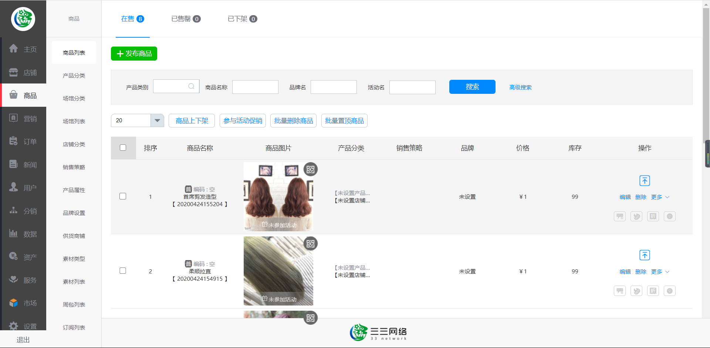Click the 商品名称 search input field
This screenshot has height=348, width=710.
tap(255, 87)
